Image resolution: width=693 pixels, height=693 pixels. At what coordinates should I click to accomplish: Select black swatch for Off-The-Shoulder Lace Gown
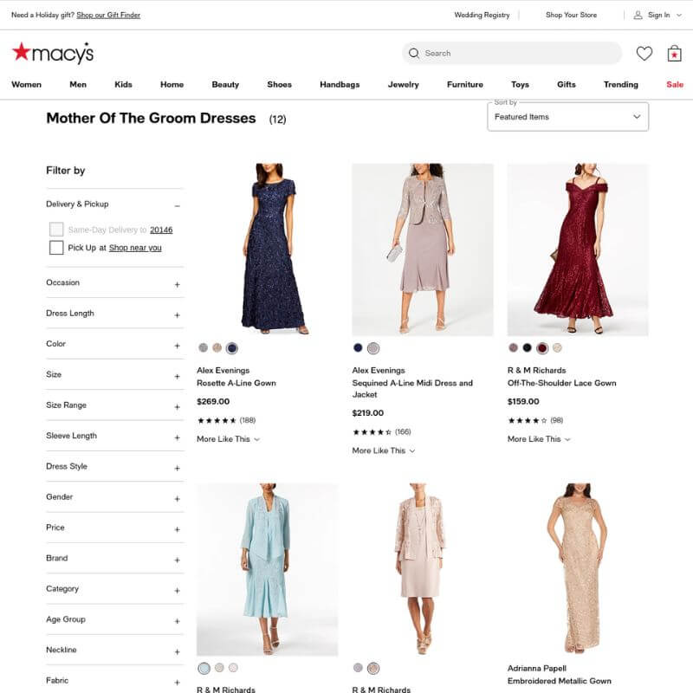[528, 348]
